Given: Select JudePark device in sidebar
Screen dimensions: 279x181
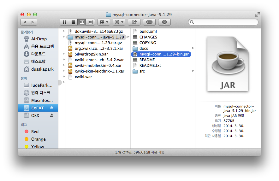Looking at the screenshot, I should pyautogui.click(x=38, y=85).
